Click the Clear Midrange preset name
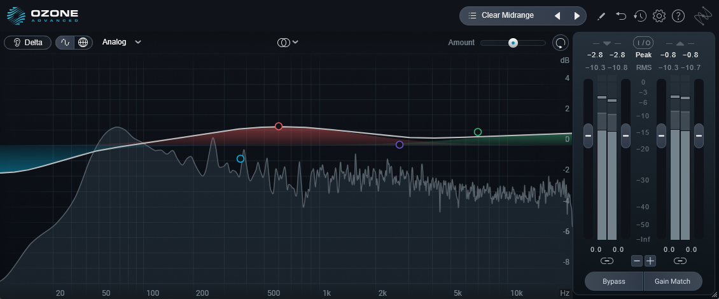The height and width of the screenshot is (299, 719). click(508, 16)
